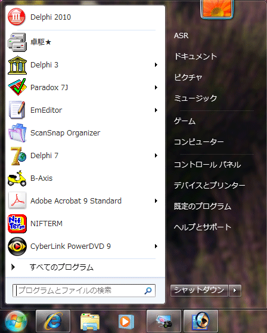The height and width of the screenshot is (333, 267).
Task: Click the Windows Start orb
Action: [16, 322]
